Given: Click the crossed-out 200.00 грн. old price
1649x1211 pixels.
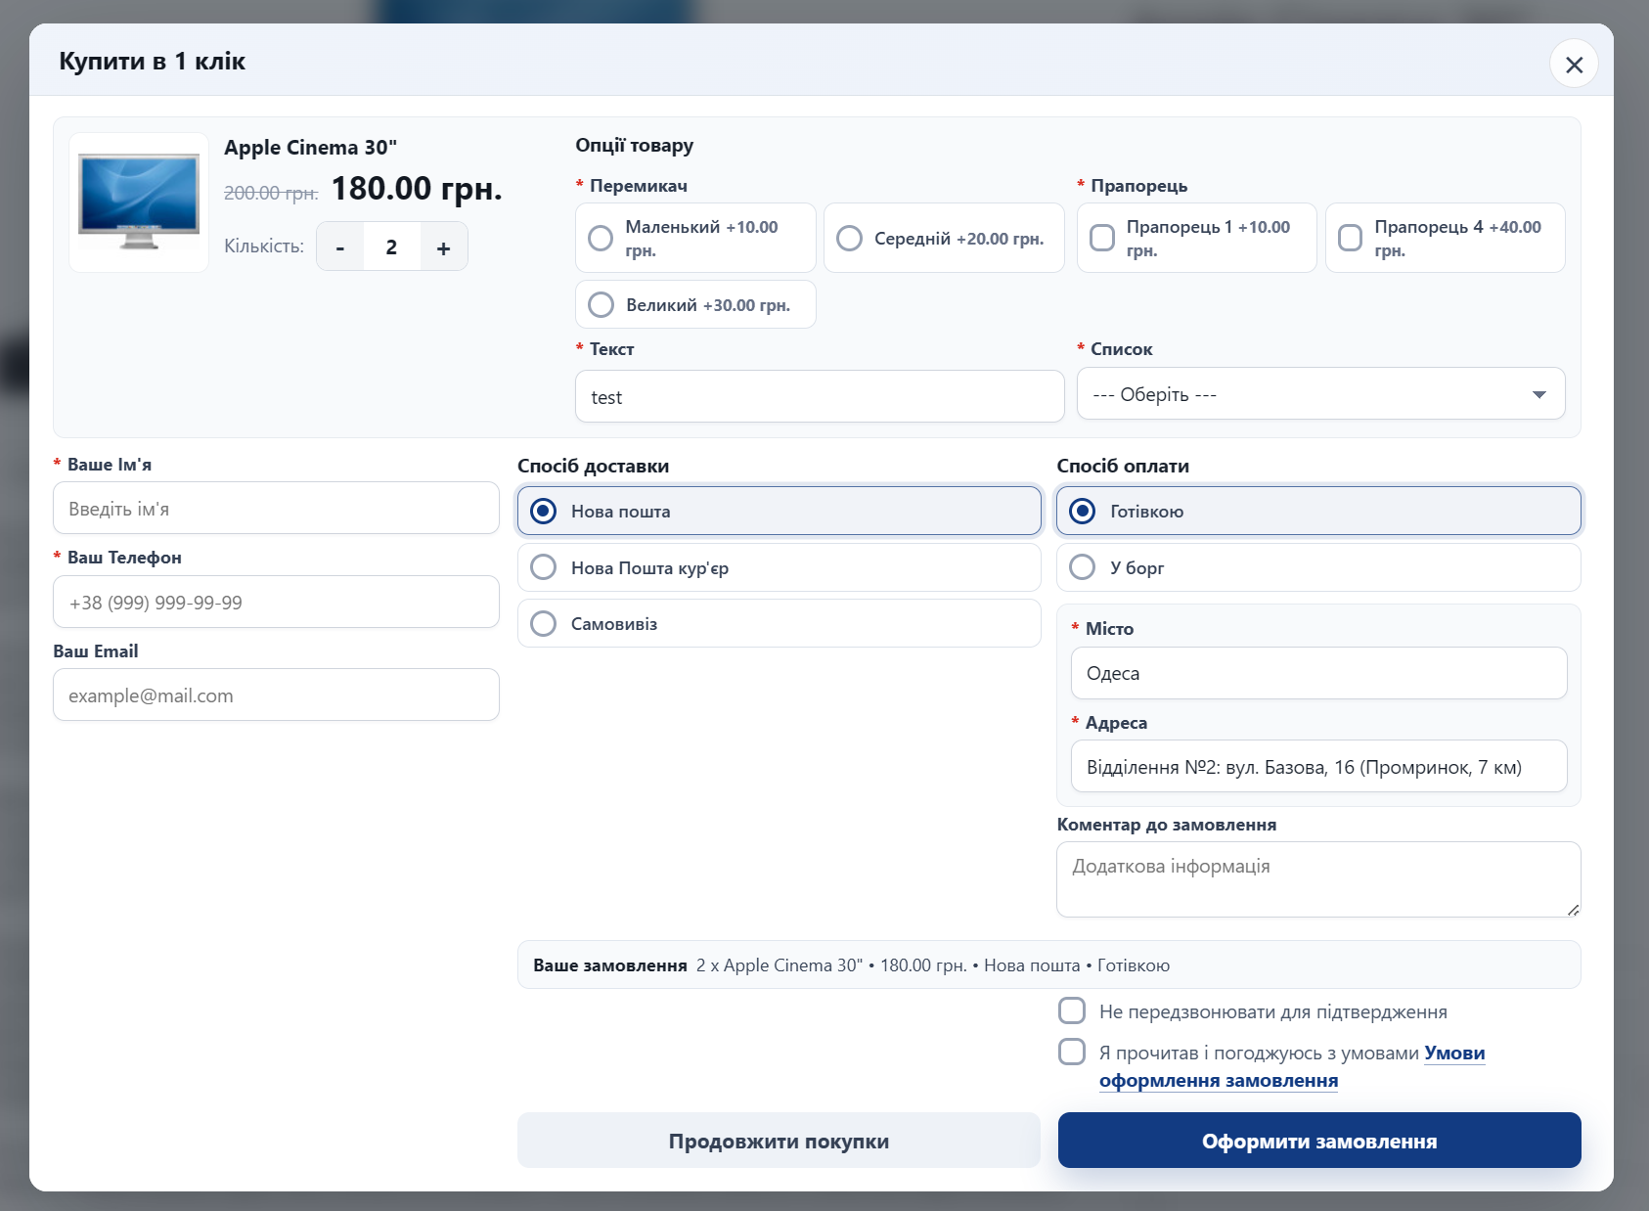Looking at the screenshot, I should point(271,193).
